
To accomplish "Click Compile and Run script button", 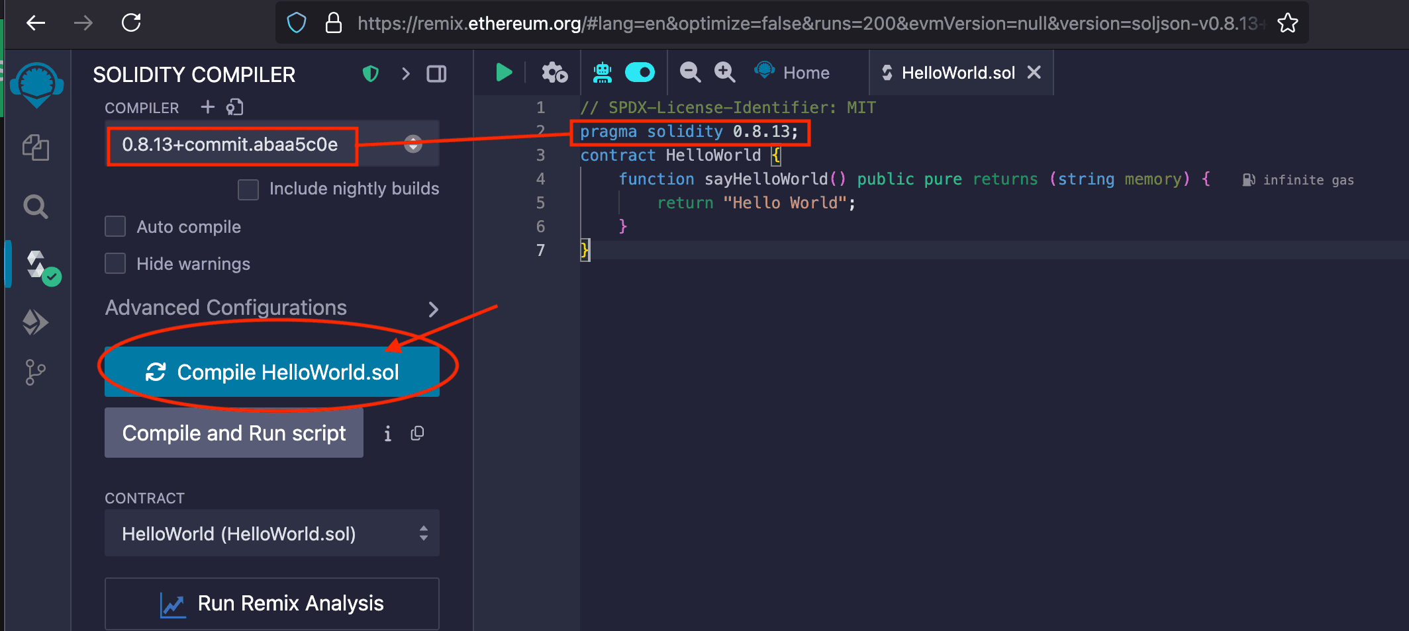I will [234, 433].
